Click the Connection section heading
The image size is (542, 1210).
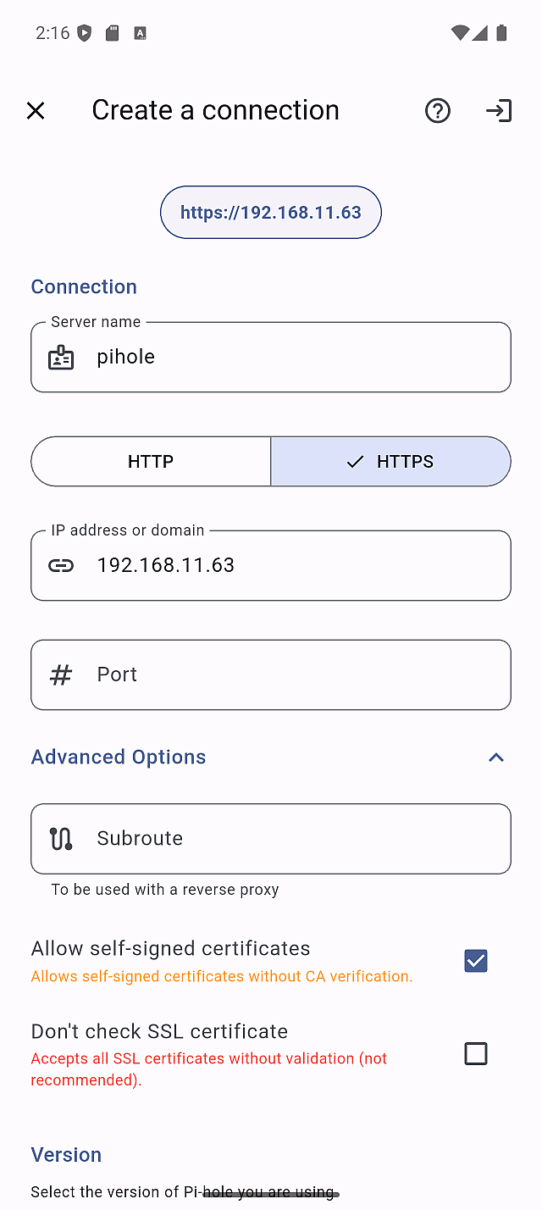pos(83,286)
